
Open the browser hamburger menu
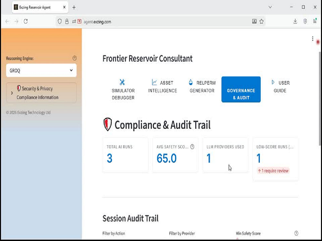click(x=315, y=21)
